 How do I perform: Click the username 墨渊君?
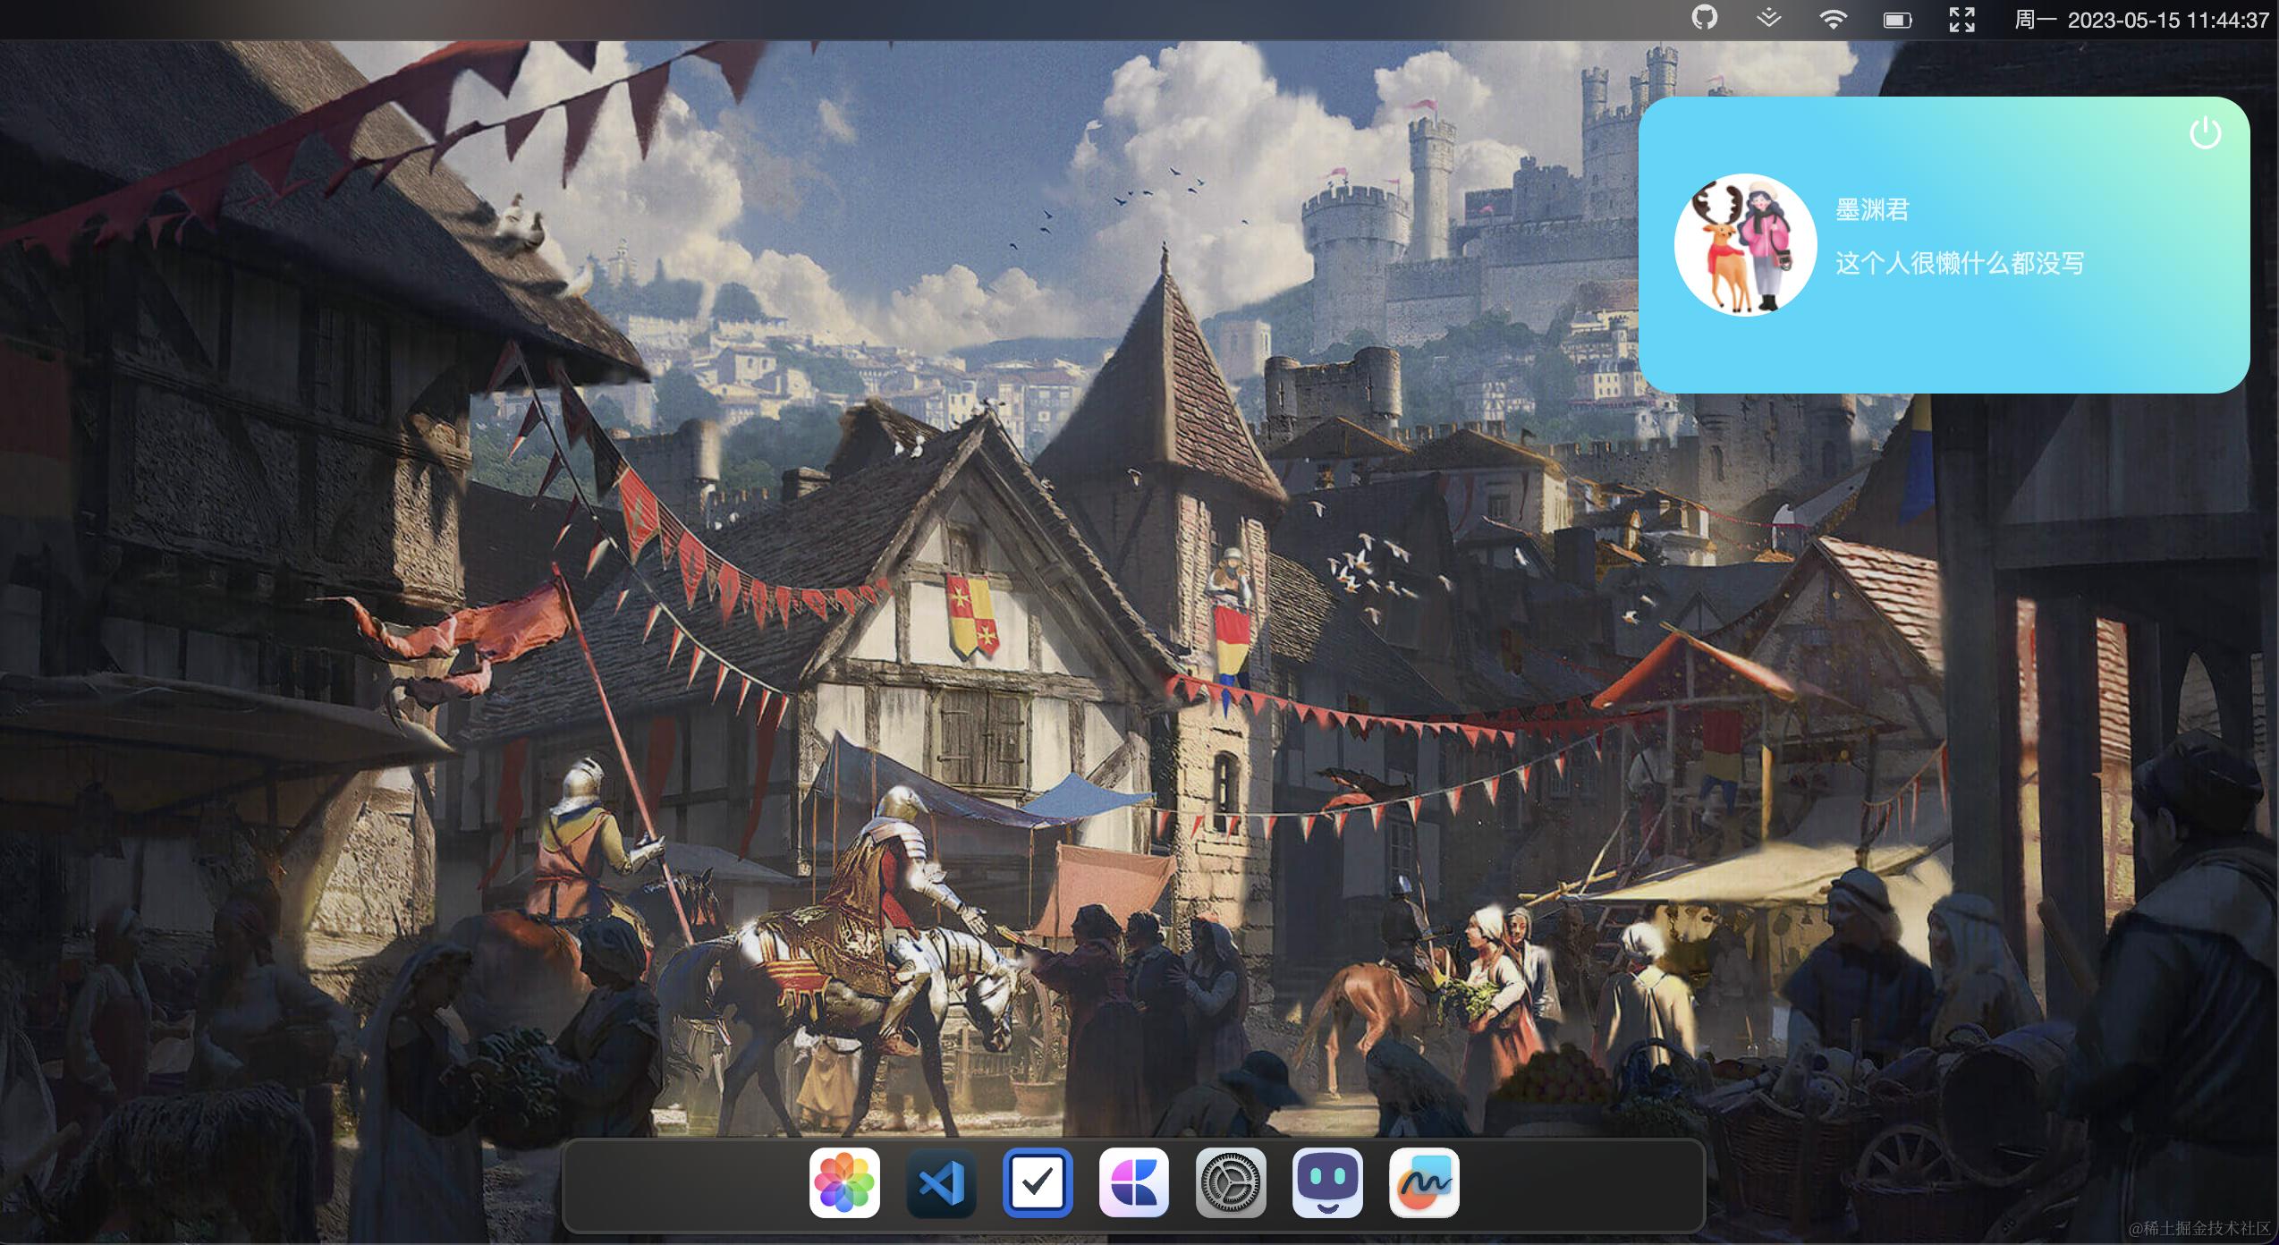1872,210
